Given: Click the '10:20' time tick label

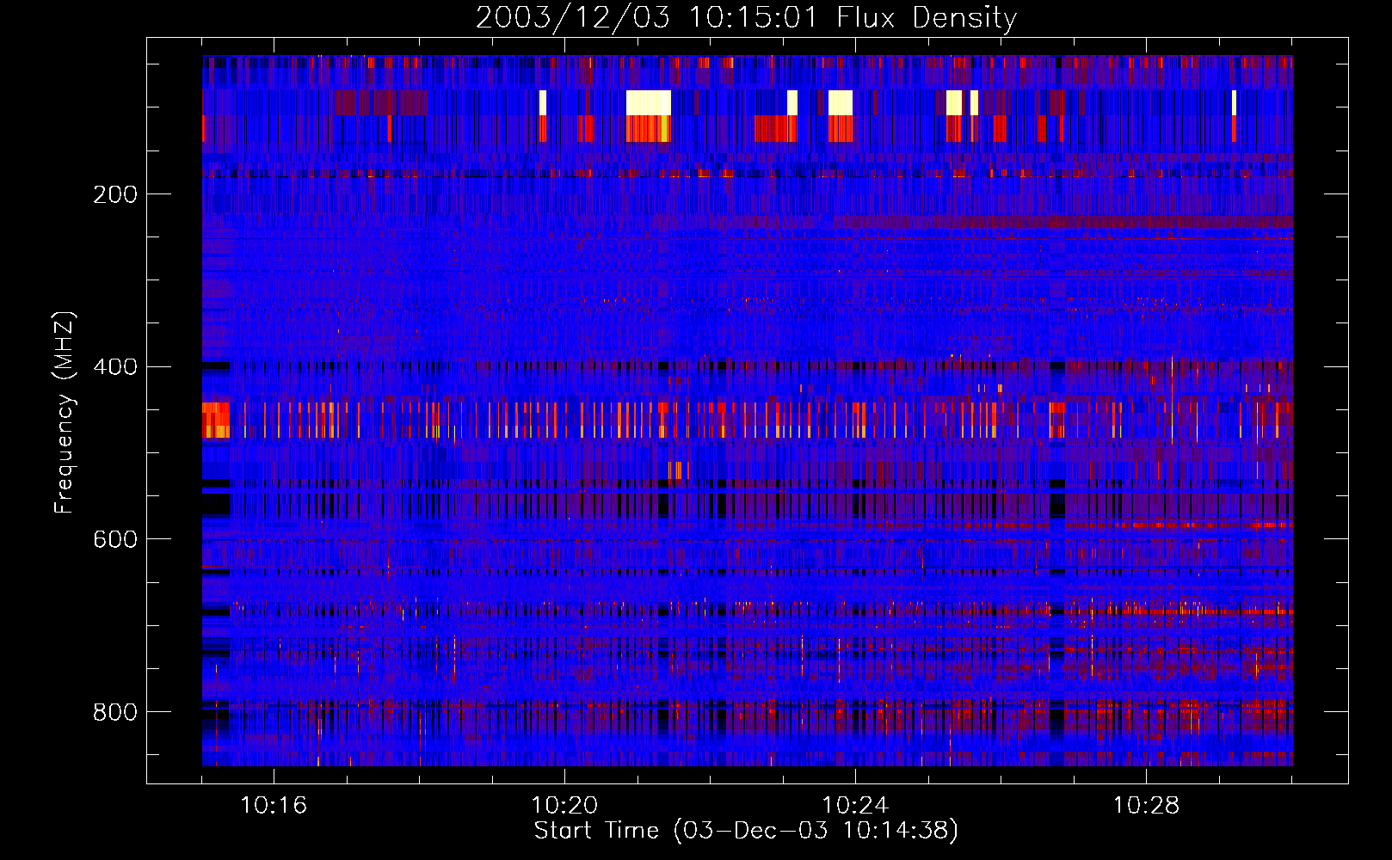Looking at the screenshot, I should point(564,806).
